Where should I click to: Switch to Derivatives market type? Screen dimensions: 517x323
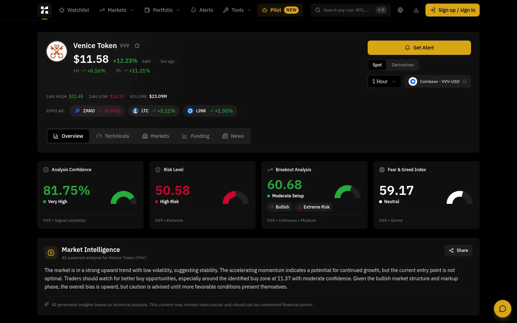coord(402,65)
